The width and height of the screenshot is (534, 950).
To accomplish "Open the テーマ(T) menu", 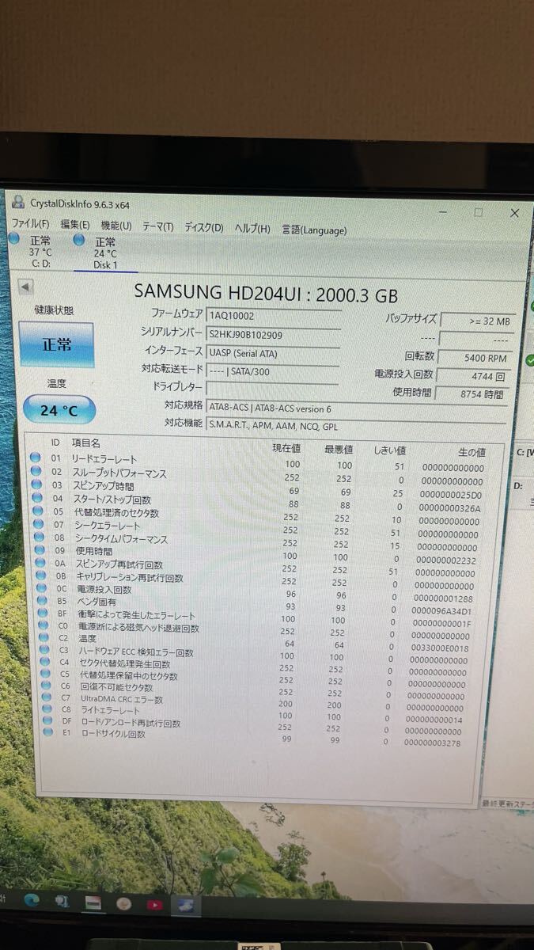I will [157, 226].
